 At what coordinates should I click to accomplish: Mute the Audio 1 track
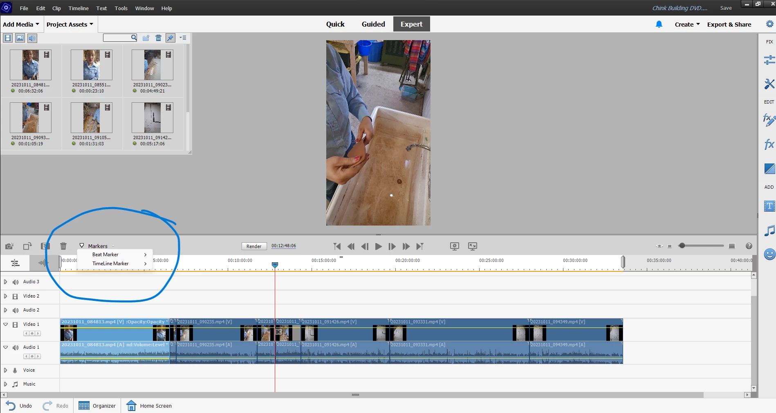point(16,348)
